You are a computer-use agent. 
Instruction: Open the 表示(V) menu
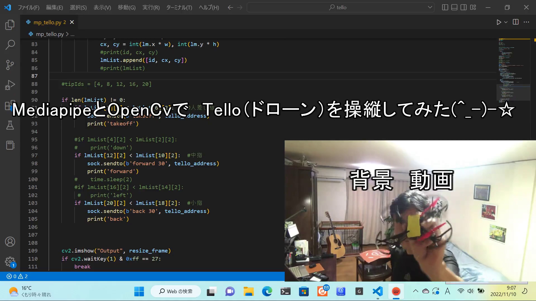pos(102,8)
